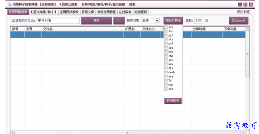This screenshot has width=259, height=134.
Task: Switch to the 在线留言 tab
Action: point(125,12)
